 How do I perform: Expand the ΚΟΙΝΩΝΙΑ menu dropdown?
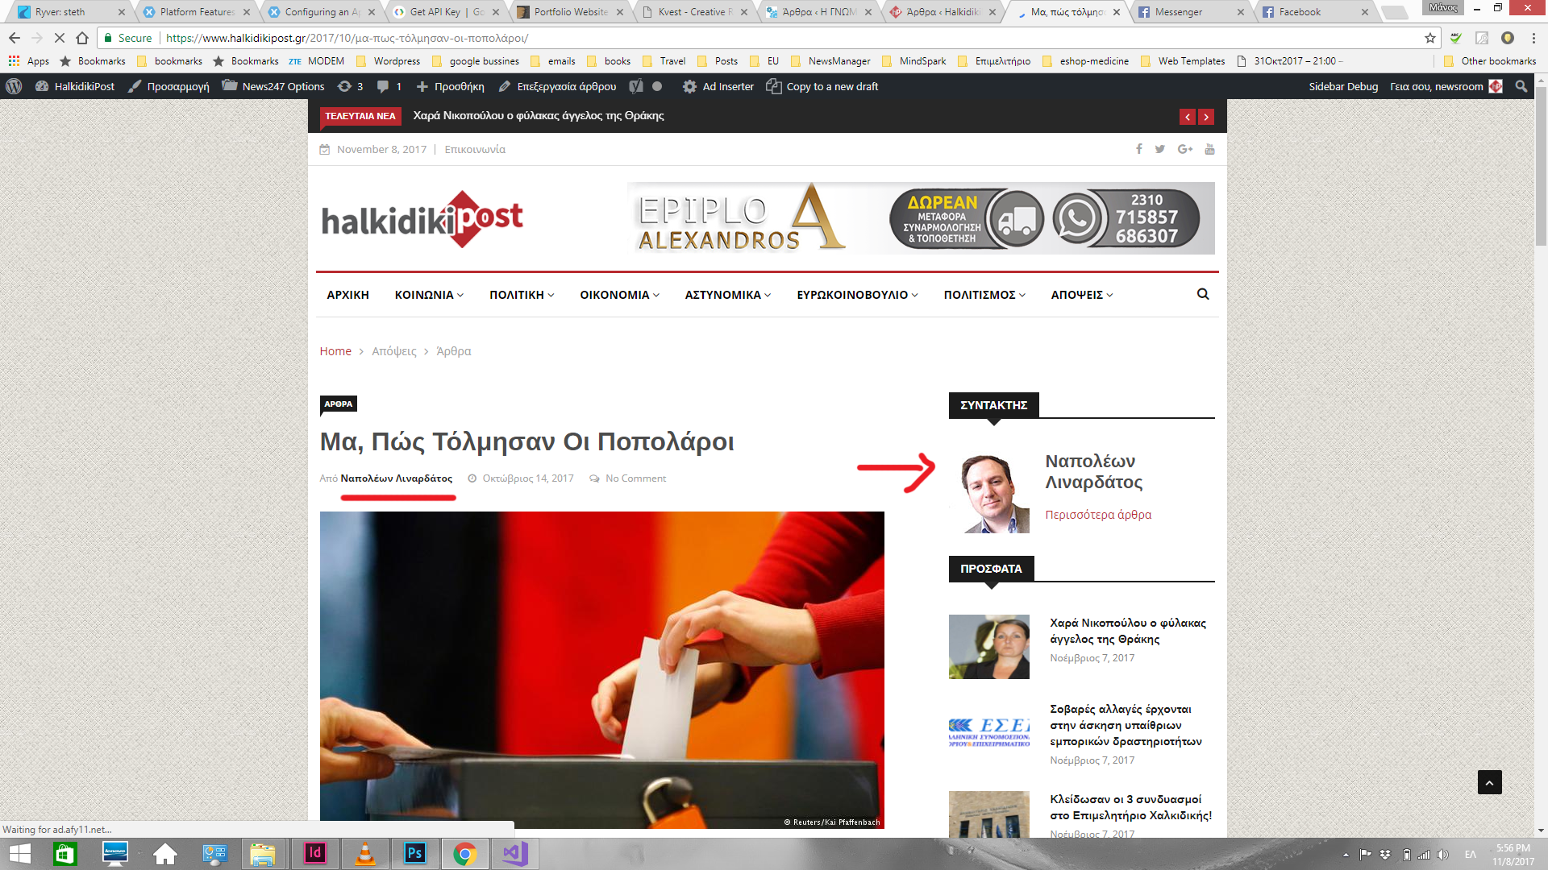429,295
